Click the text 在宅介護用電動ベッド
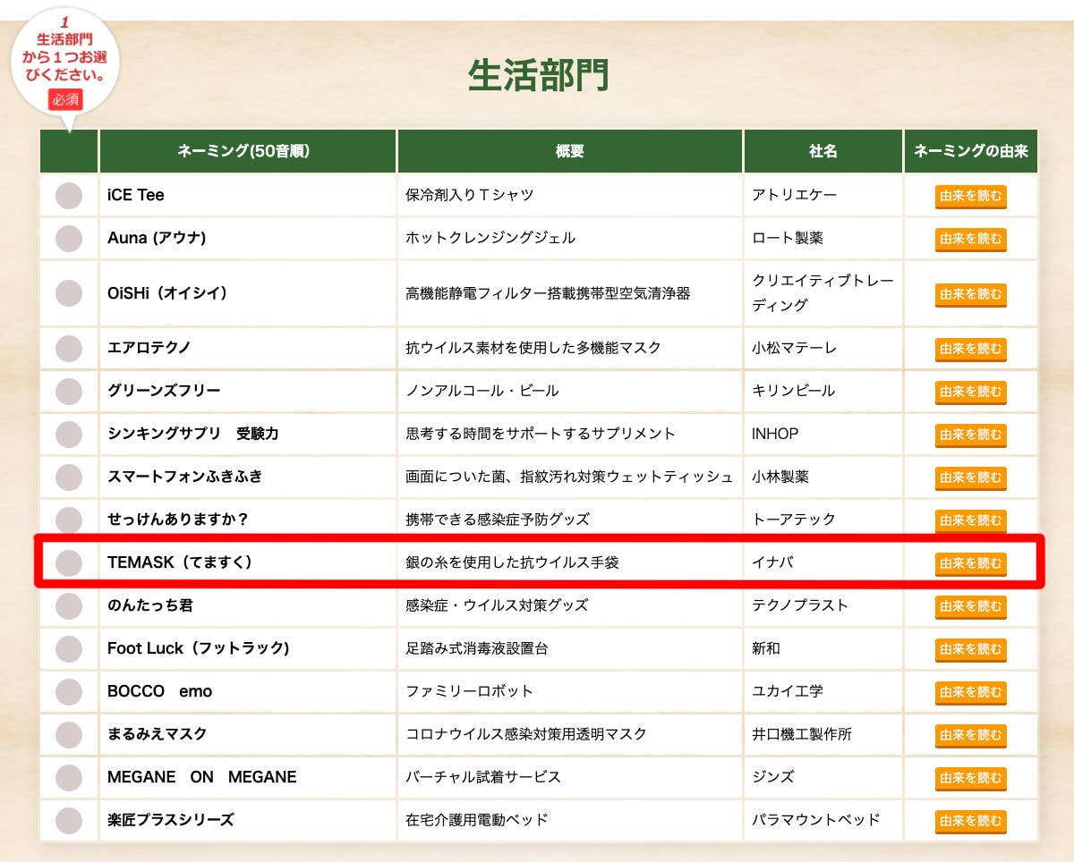Image resolution: width=1074 pixels, height=862 pixels. point(477,819)
